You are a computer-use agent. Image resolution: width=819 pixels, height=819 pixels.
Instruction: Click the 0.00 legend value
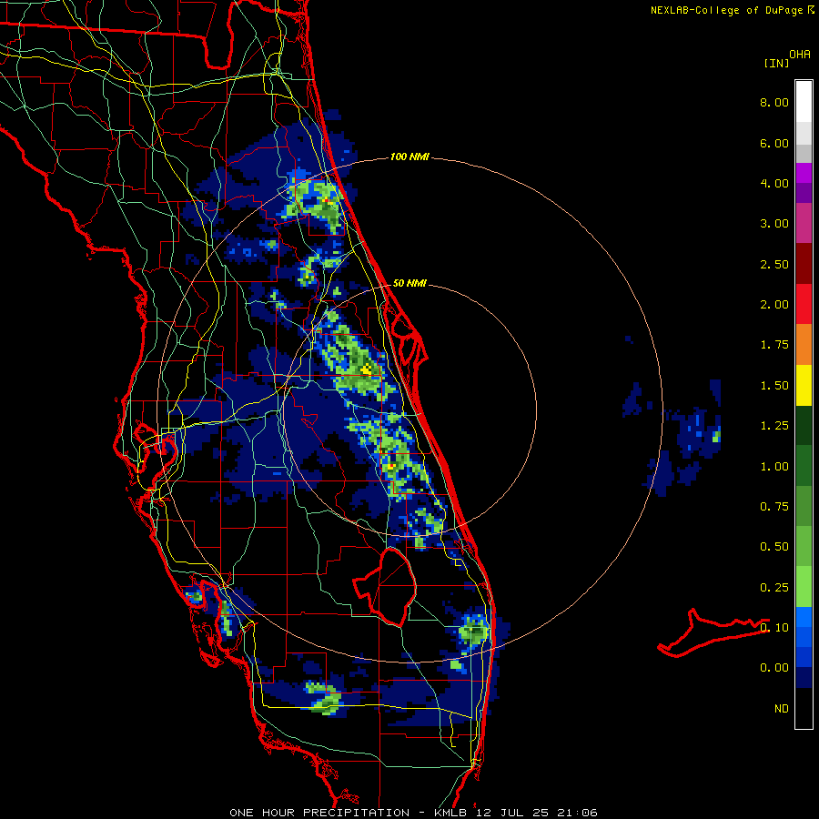click(x=774, y=668)
